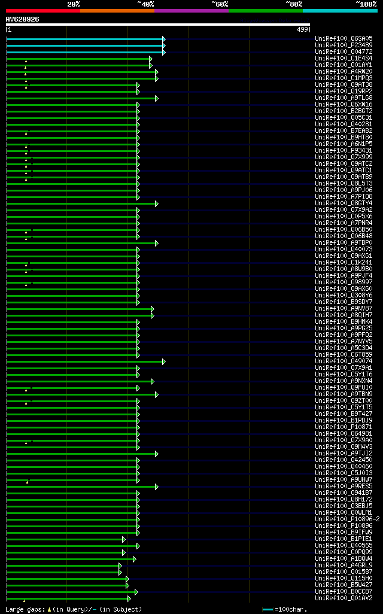Select the UniRef100_B5W427 label
383x614 pixels.
[344, 585]
